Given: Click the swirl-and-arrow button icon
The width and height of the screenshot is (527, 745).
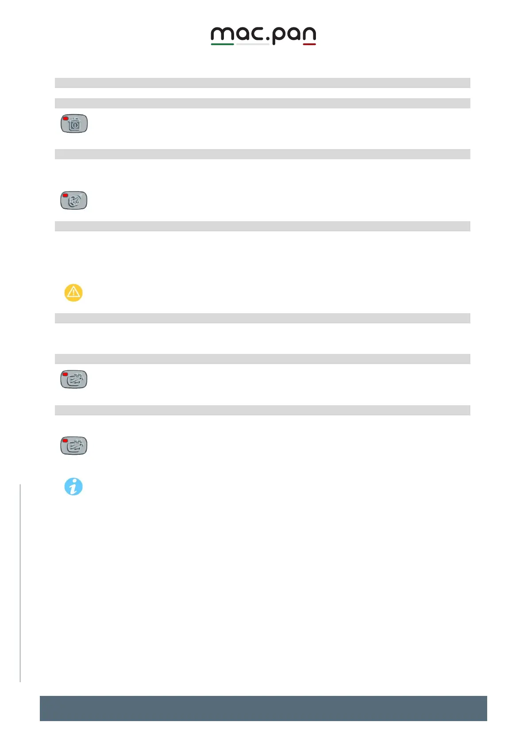Looking at the screenshot, I should [74, 200].
